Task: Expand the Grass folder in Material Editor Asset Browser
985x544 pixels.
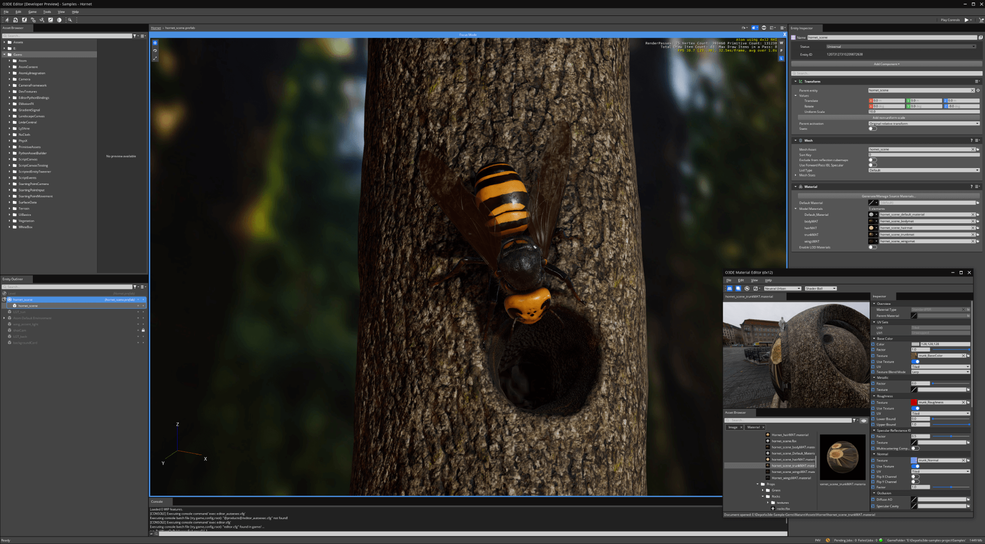Action: pyautogui.click(x=763, y=490)
